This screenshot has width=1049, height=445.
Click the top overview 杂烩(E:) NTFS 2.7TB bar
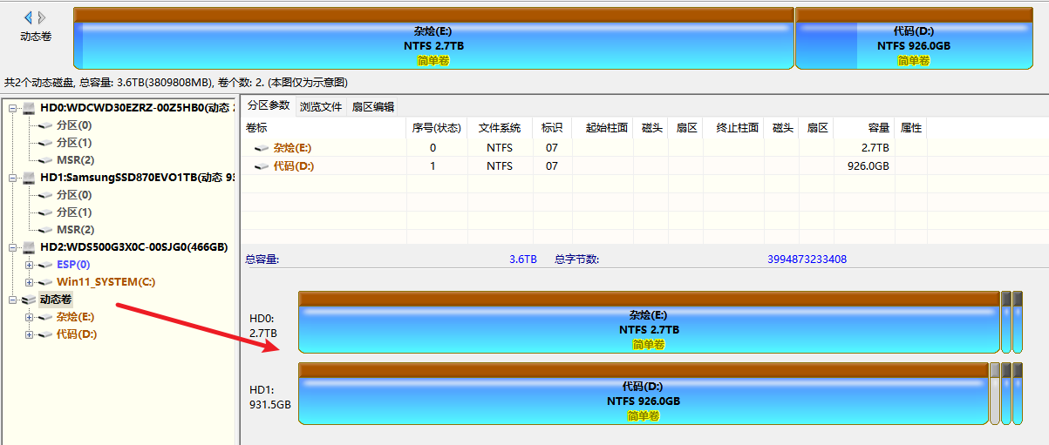pos(433,38)
